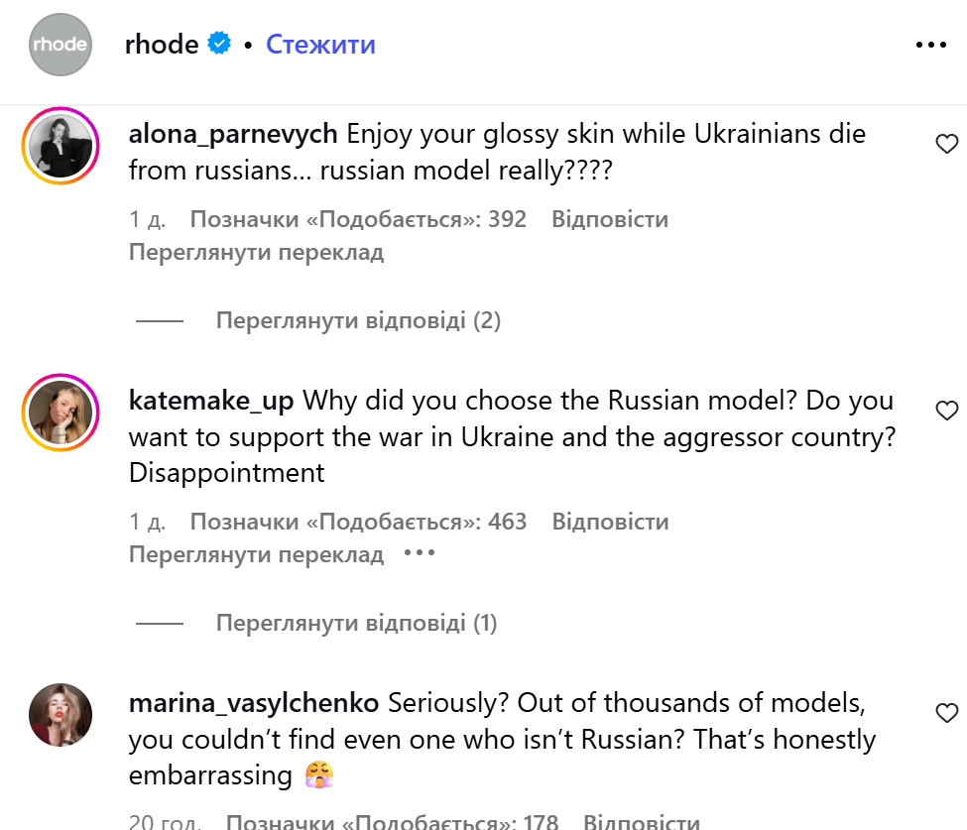Open more options dots on katemake_up's comment
The image size is (967, 830).
(x=421, y=553)
